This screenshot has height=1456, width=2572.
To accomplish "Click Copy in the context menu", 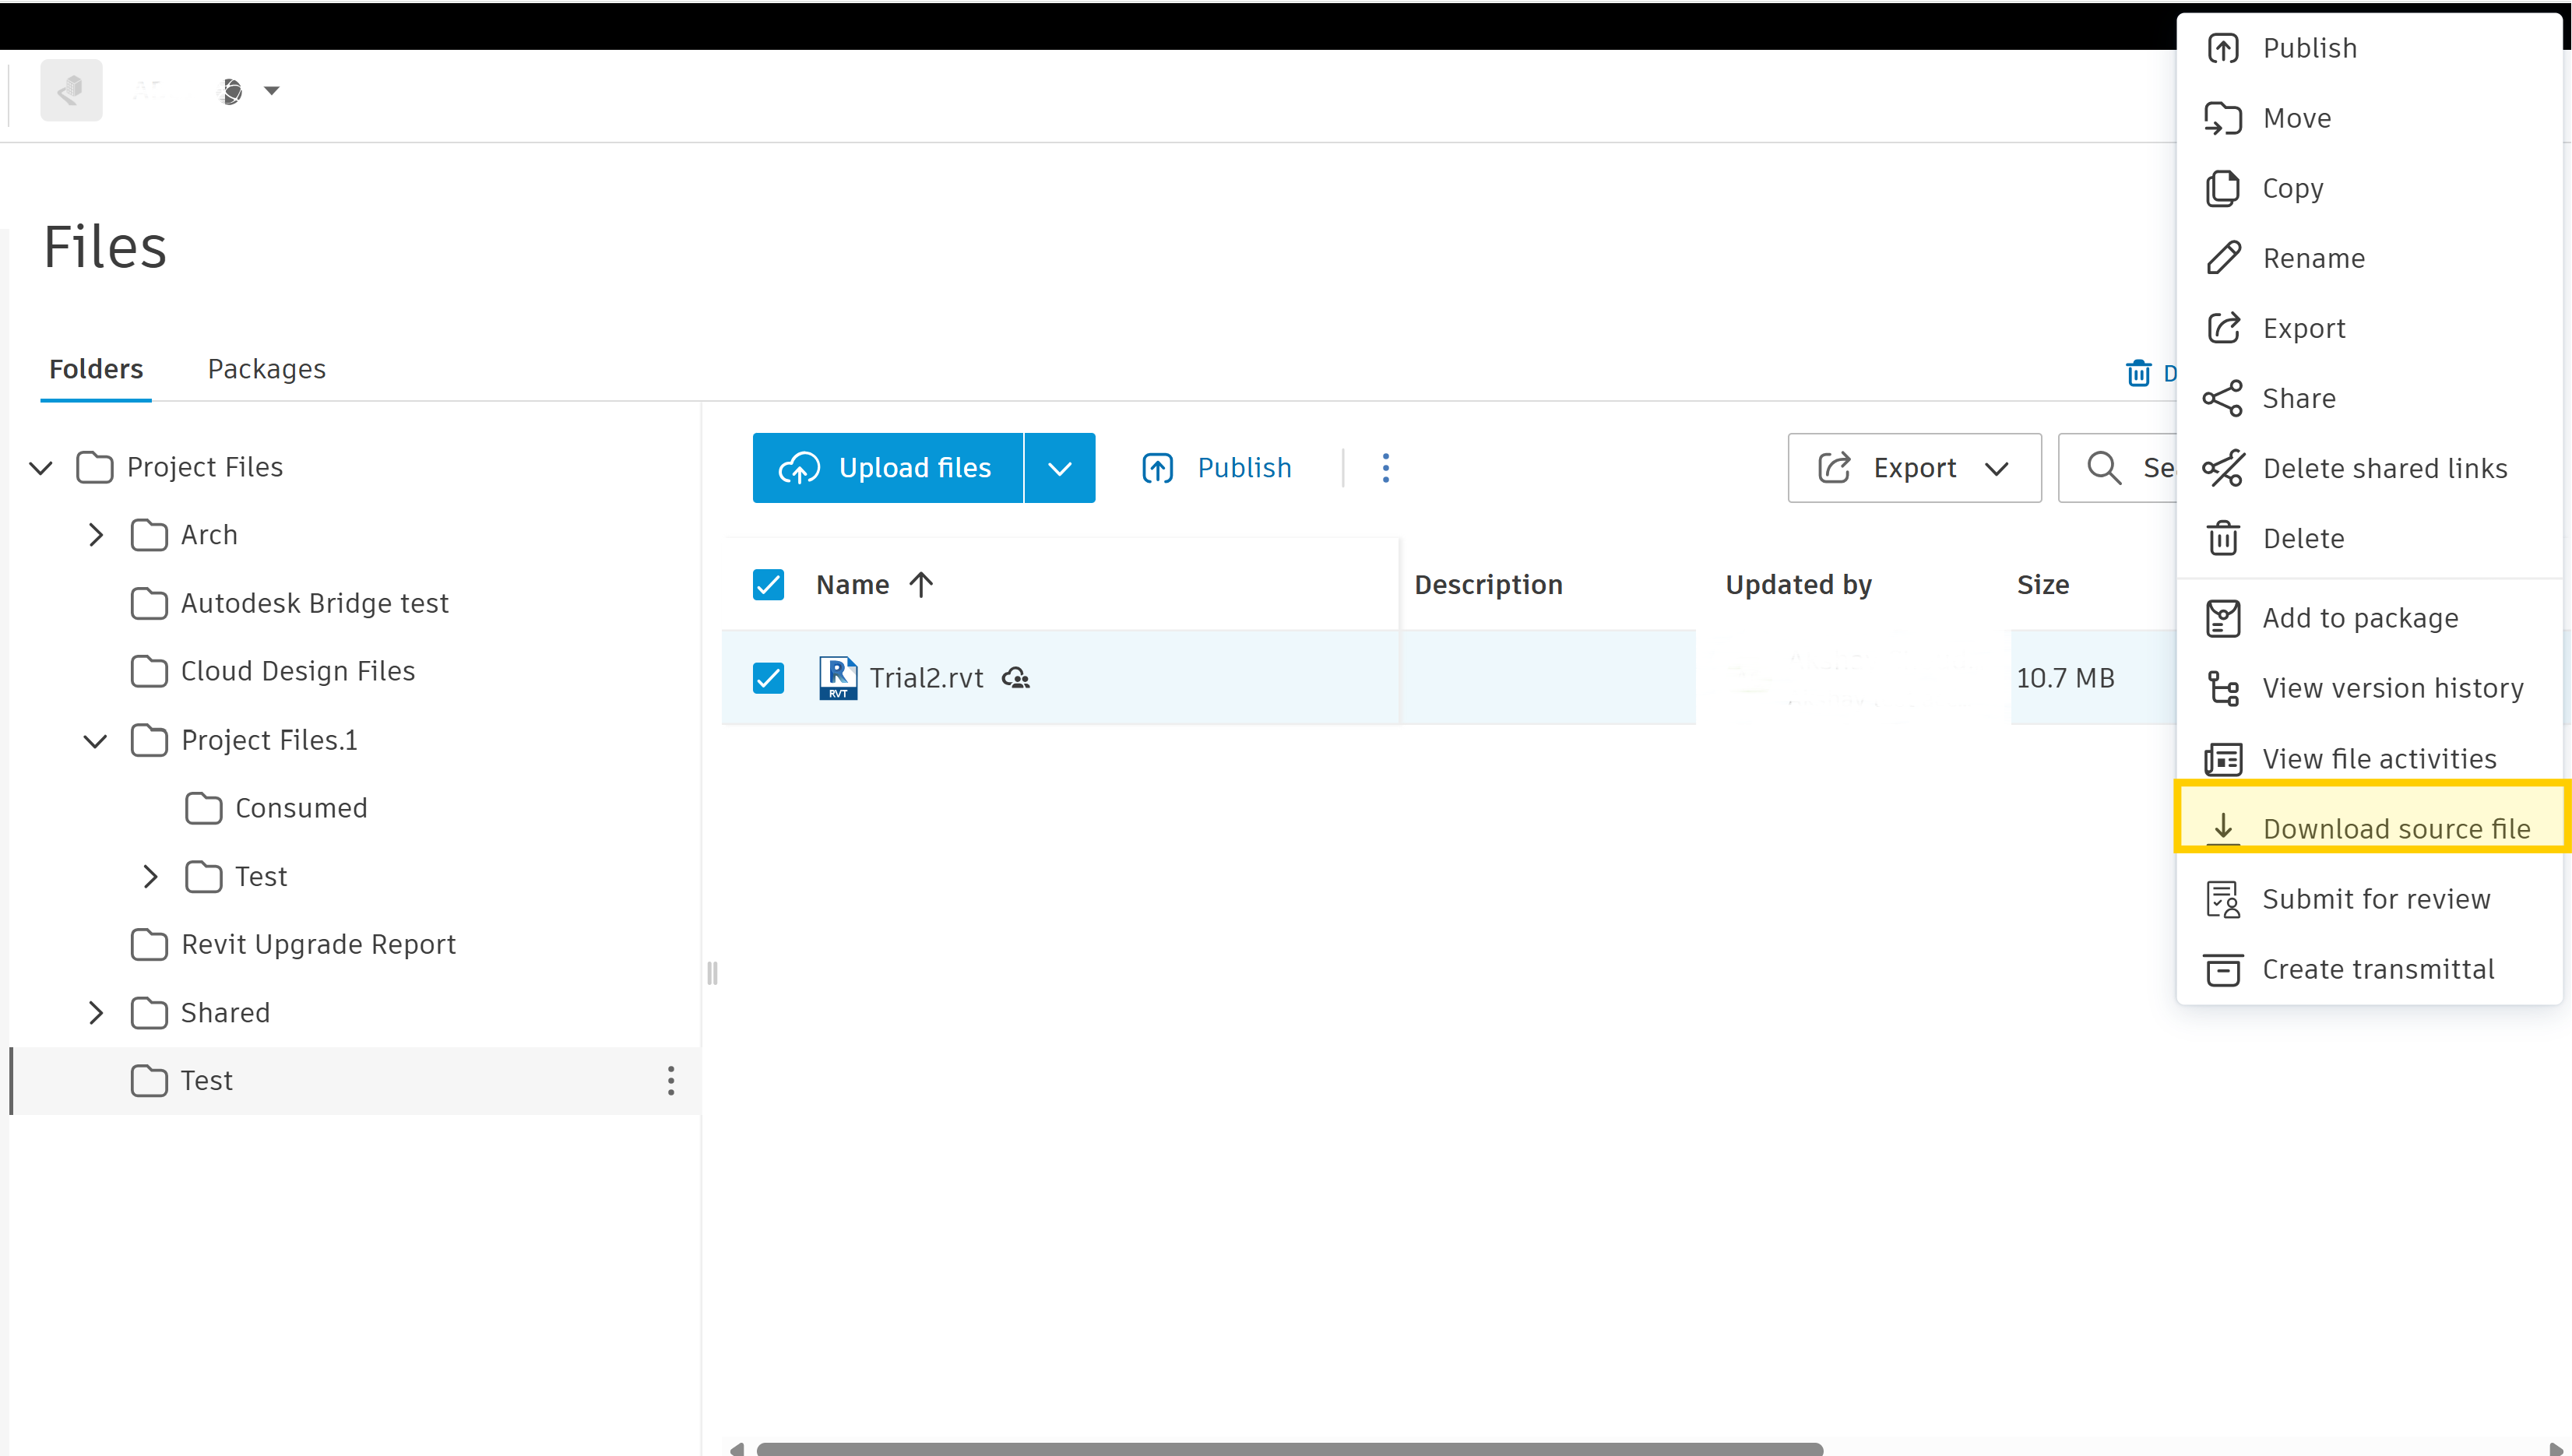I will click(2369, 188).
